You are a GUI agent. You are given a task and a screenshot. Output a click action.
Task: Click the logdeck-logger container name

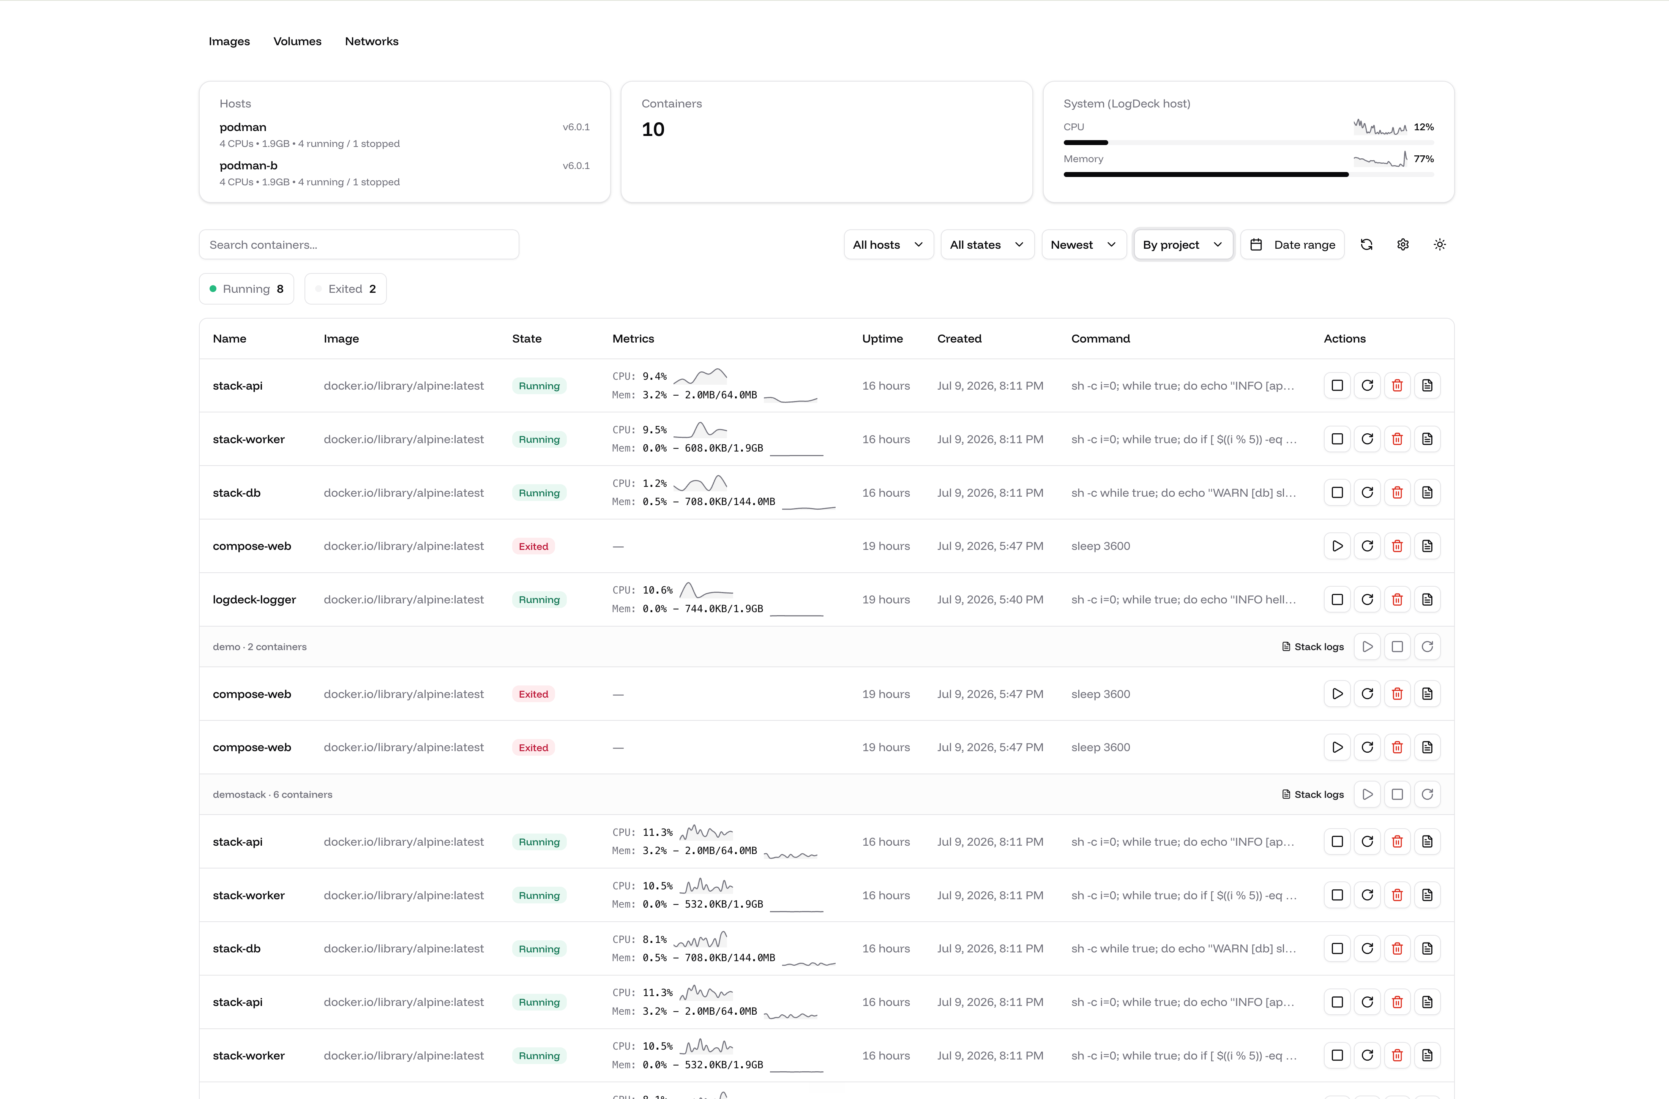tap(254, 600)
